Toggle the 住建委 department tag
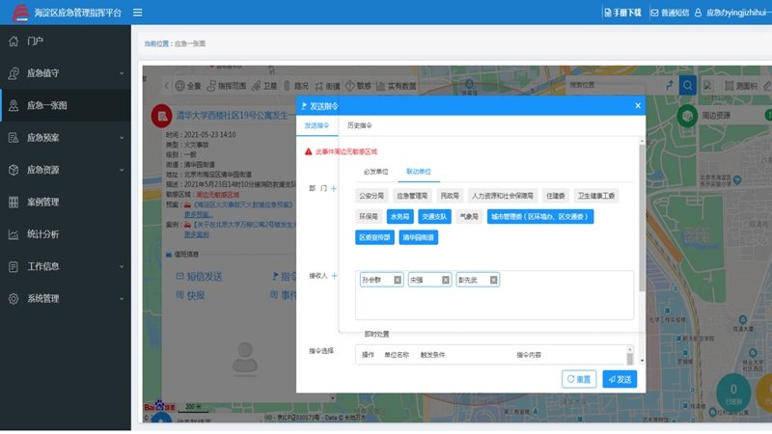This screenshot has width=772, height=434. (x=556, y=196)
